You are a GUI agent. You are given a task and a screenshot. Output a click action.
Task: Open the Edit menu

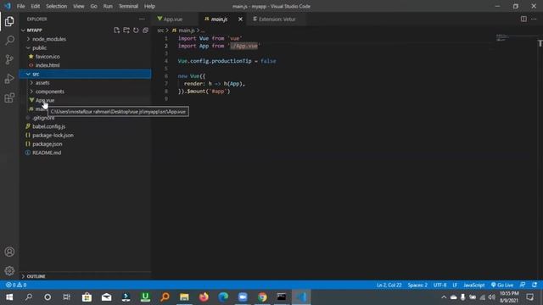tap(36, 6)
